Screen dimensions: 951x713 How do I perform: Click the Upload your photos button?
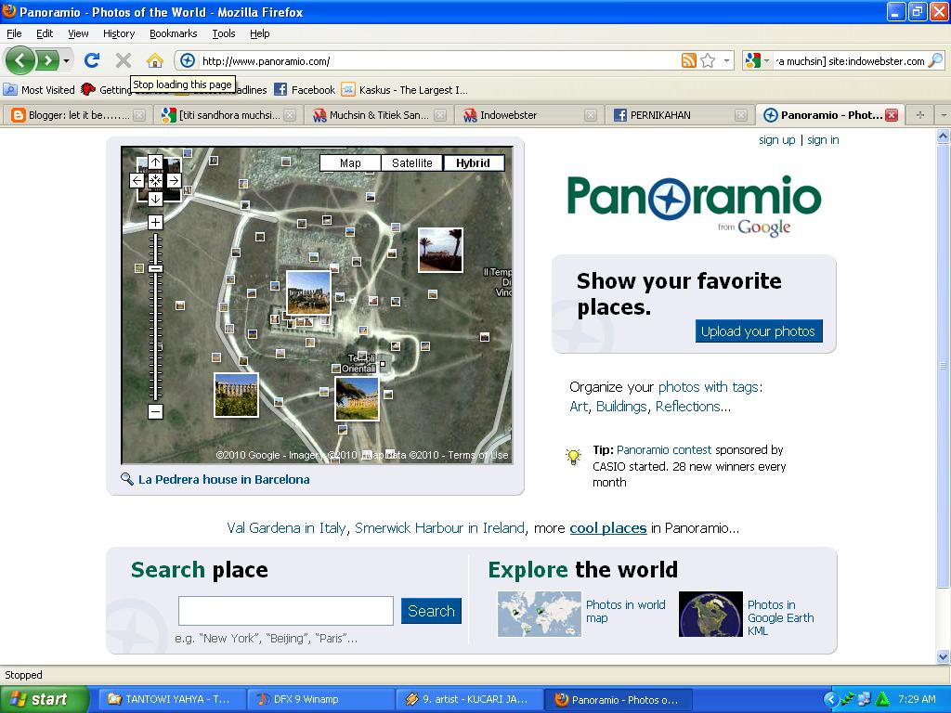coord(758,331)
